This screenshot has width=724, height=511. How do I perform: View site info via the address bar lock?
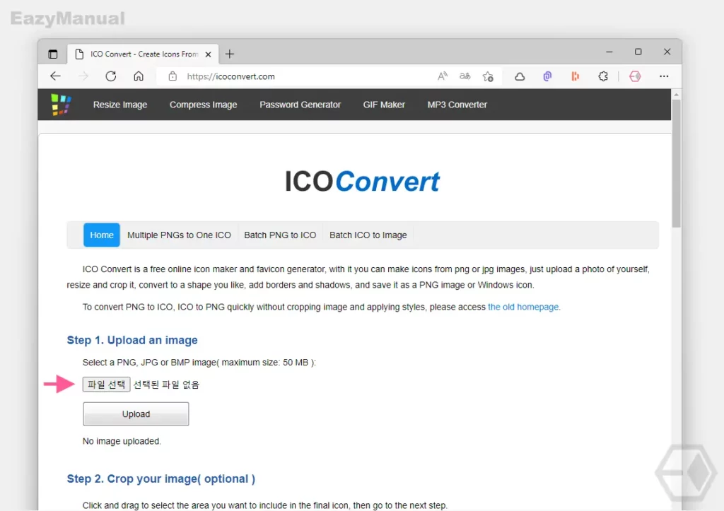(173, 76)
